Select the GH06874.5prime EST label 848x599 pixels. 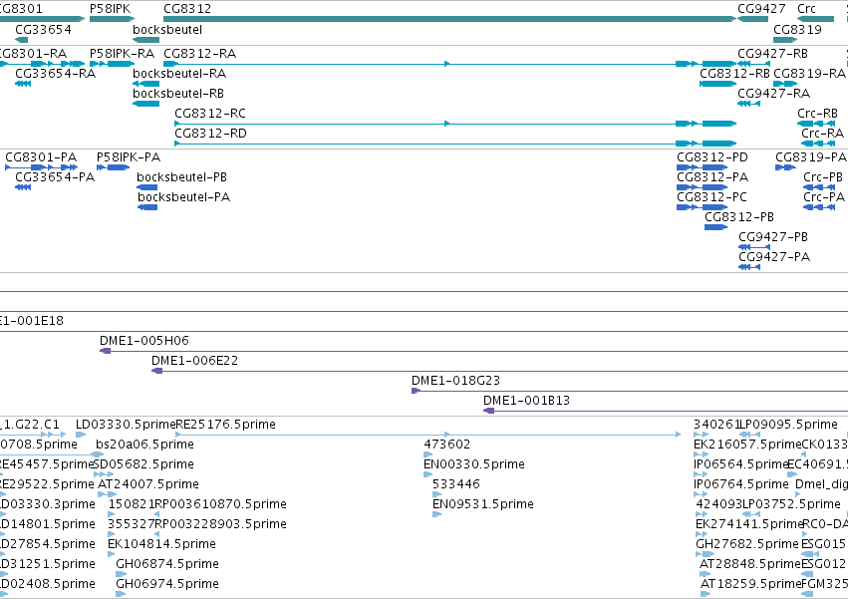(x=167, y=564)
